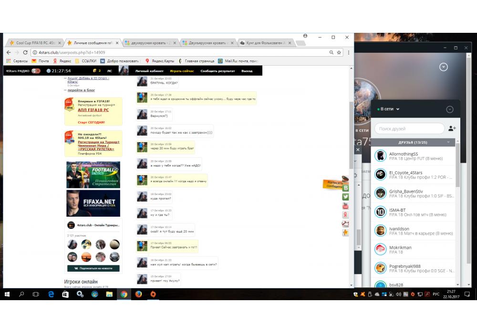Open the YouTube side icon
The height and width of the screenshot is (333, 477).
tap(345, 206)
